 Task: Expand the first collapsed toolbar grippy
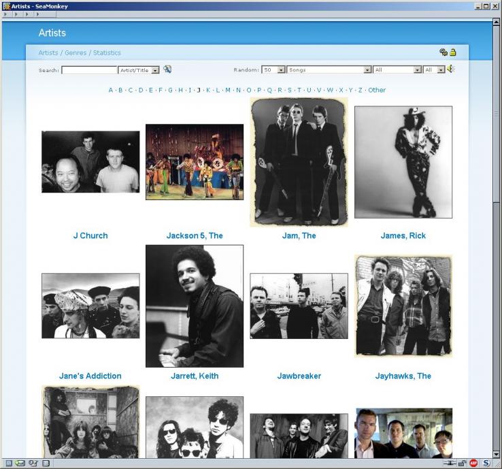coord(7,14)
